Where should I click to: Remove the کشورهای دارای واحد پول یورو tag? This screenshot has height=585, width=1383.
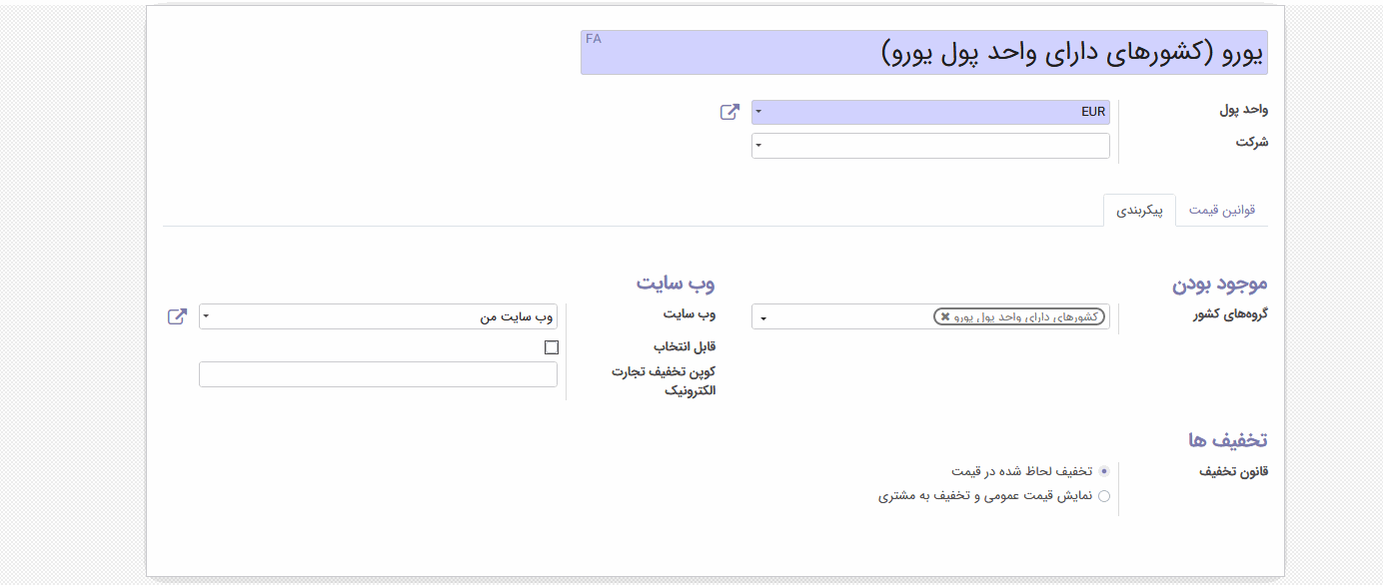point(945,316)
